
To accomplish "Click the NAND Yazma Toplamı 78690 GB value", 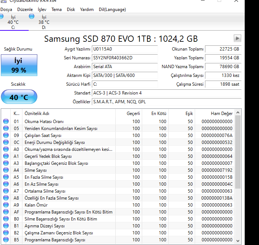I will pos(223,67).
